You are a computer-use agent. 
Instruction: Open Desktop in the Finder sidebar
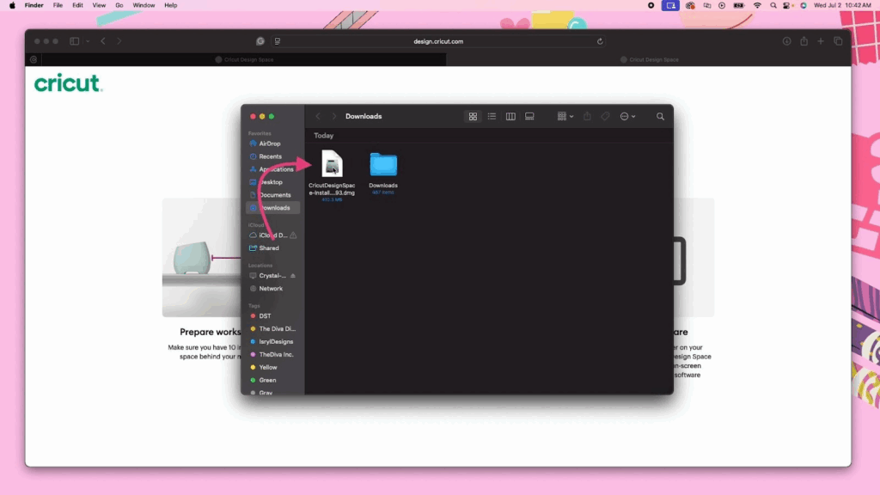point(272,182)
